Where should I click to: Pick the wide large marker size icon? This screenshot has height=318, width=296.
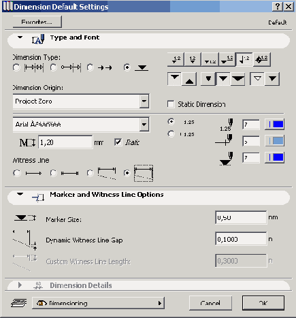237,79
